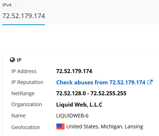The image size is (159, 136).
Task: Click the Liquid Web, L.L.C organization name
Action: tap(79, 105)
